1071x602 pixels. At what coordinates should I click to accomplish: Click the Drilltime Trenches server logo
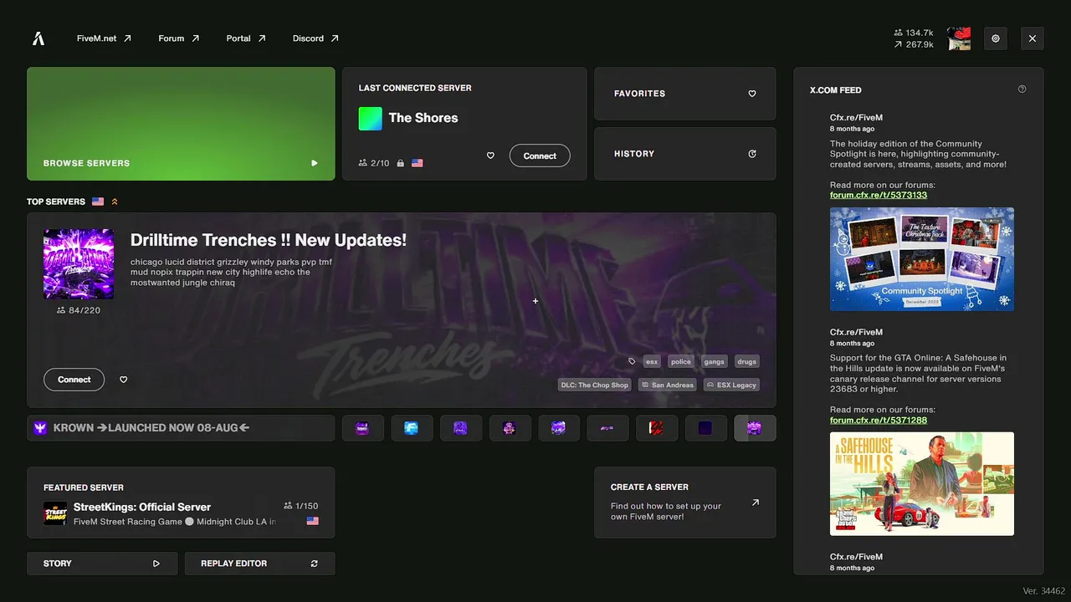[x=79, y=264]
